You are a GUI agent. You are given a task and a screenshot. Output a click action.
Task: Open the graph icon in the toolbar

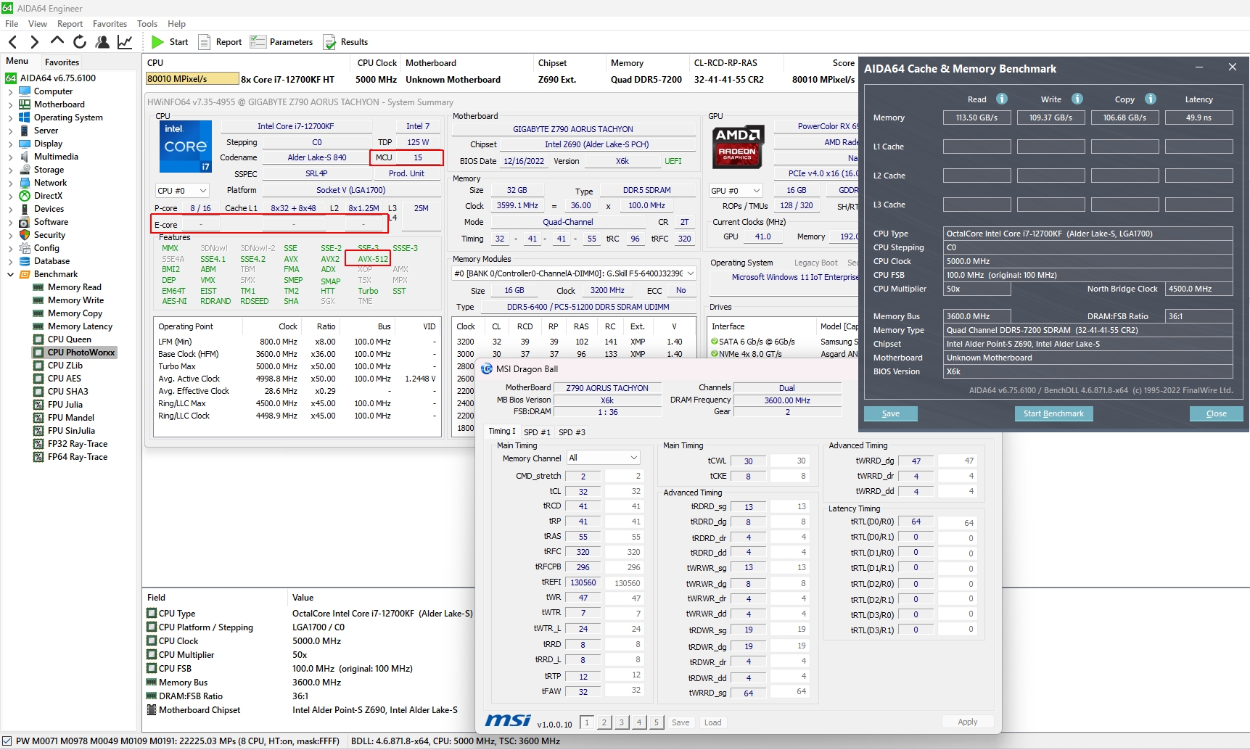pos(125,42)
